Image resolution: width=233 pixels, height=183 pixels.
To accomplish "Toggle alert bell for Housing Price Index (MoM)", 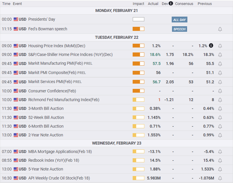I will click(x=220, y=46).
